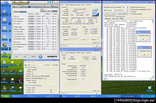Click the CPU Vcore voltage slider handle
Image resolution: width=156 pixels, height=103 pixels.
point(49,23)
